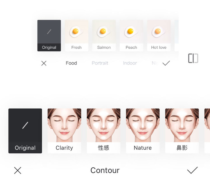Switch to the Food filter category
This screenshot has height=187, width=210.
(71, 63)
